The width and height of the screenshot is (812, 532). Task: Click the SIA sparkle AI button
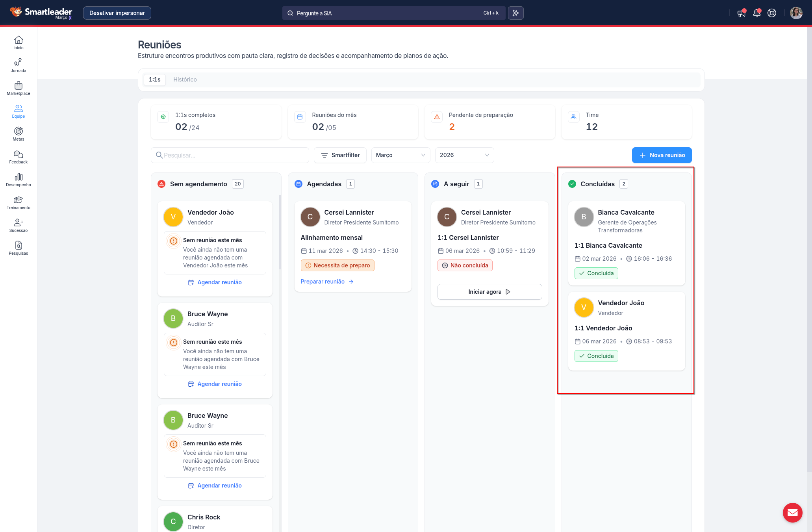[x=515, y=13]
